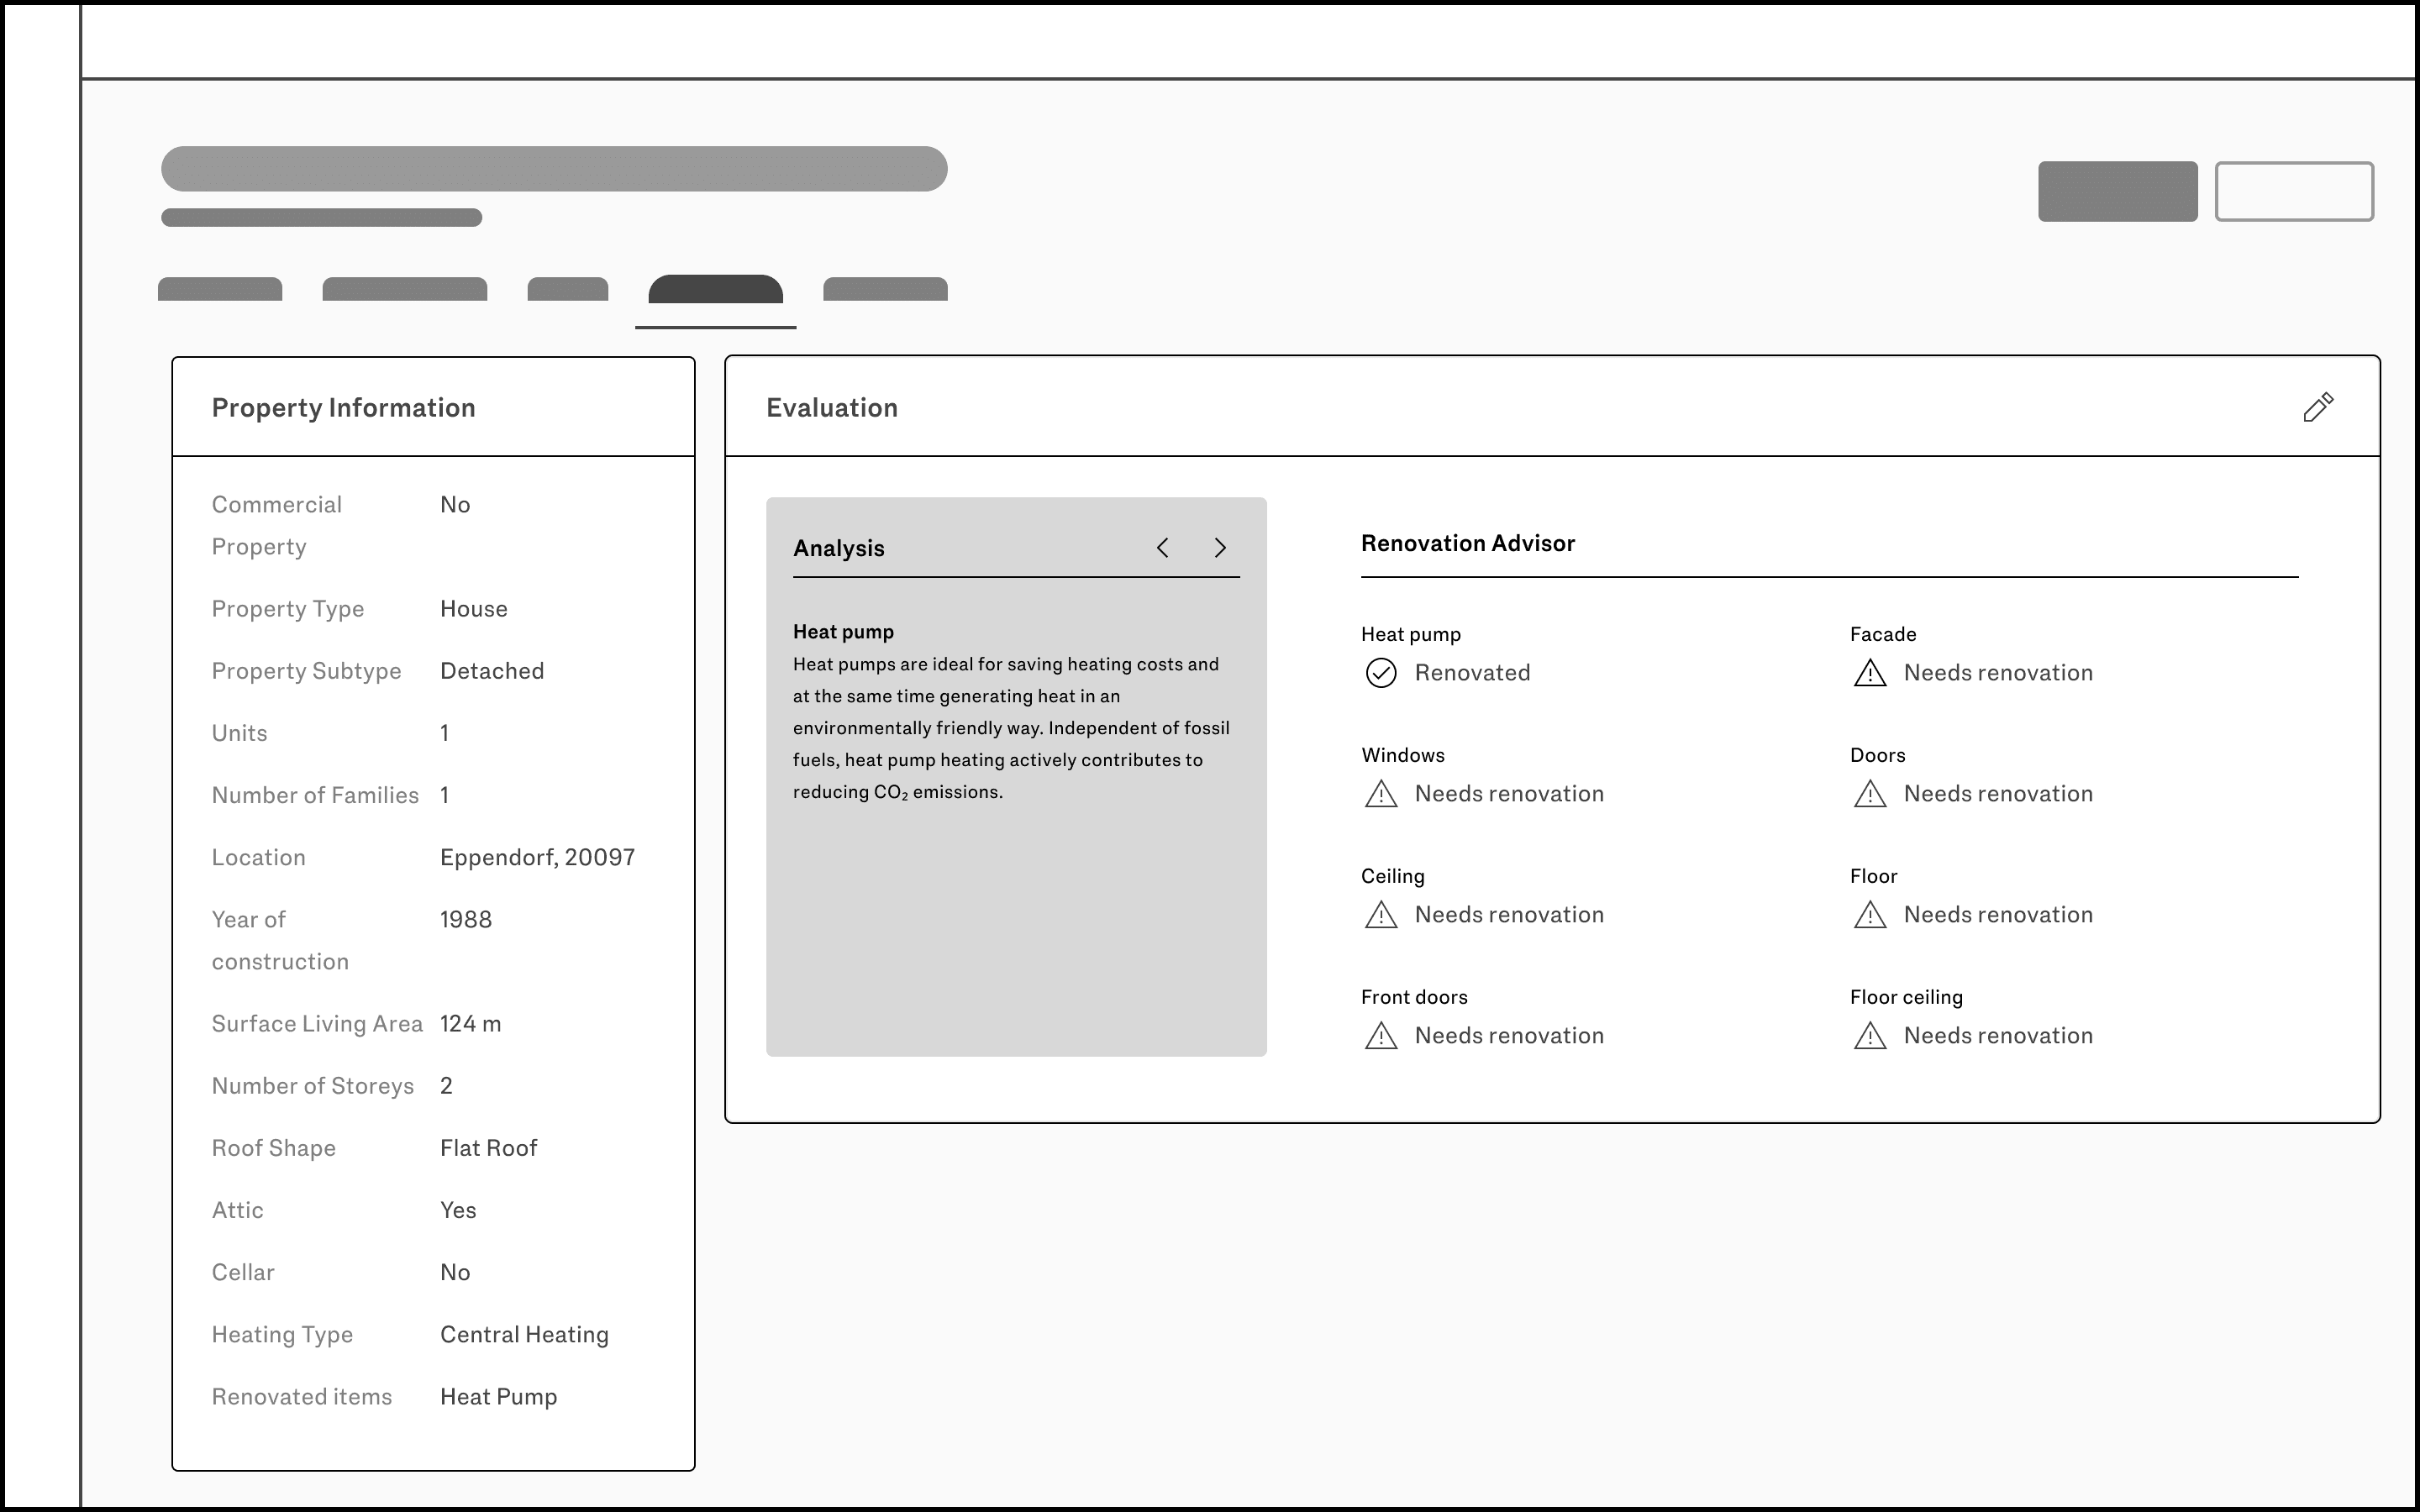Viewport: 2420px width, 1512px height.
Task: Click the Property Type value House
Action: (x=474, y=609)
